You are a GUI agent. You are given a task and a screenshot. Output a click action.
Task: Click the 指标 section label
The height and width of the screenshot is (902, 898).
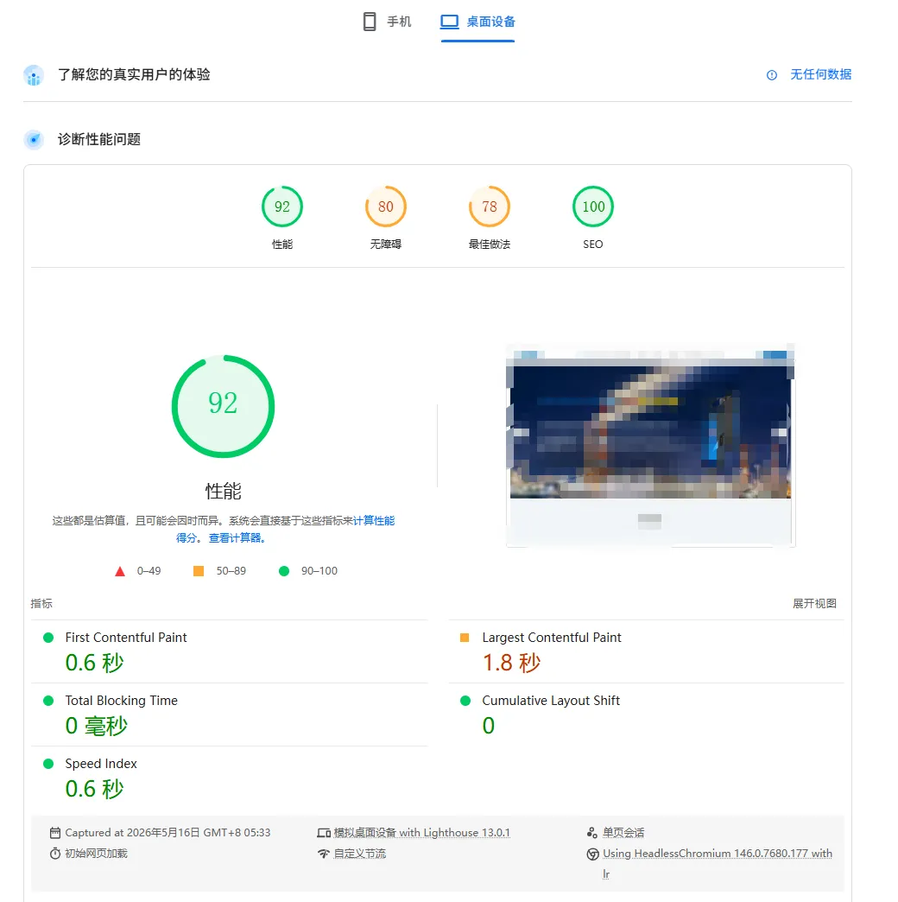tap(41, 603)
